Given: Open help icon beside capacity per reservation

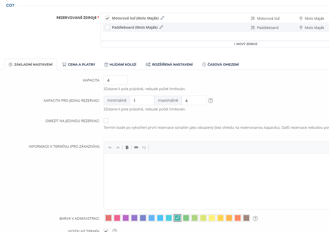Looking at the screenshot, I should coord(211,101).
